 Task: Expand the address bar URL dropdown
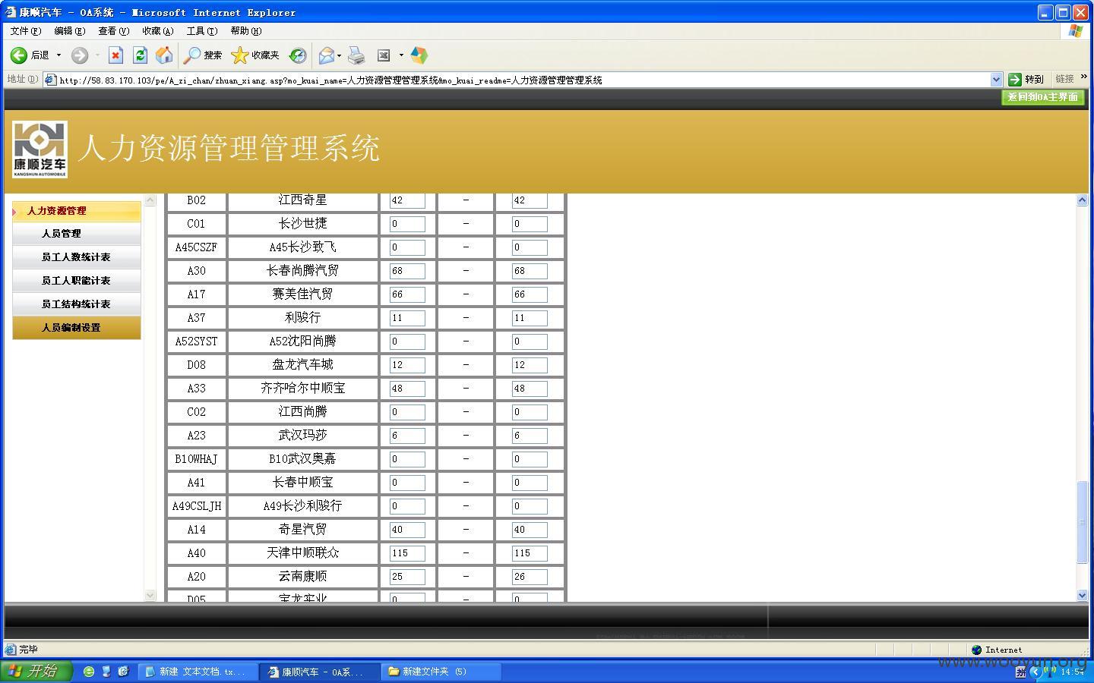pyautogui.click(x=996, y=80)
